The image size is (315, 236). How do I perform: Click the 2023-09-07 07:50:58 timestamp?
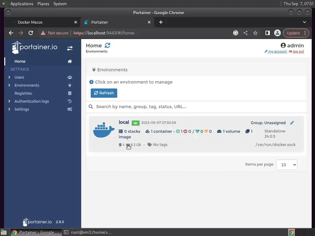point(158,123)
